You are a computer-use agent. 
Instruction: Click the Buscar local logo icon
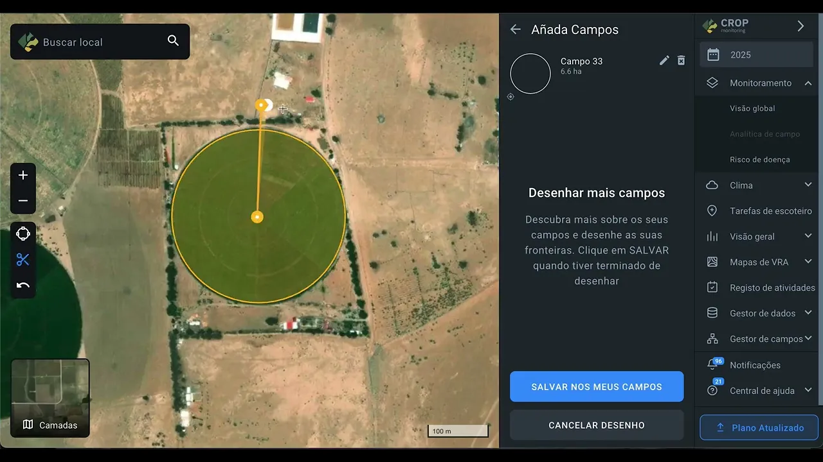coord(28,42)
